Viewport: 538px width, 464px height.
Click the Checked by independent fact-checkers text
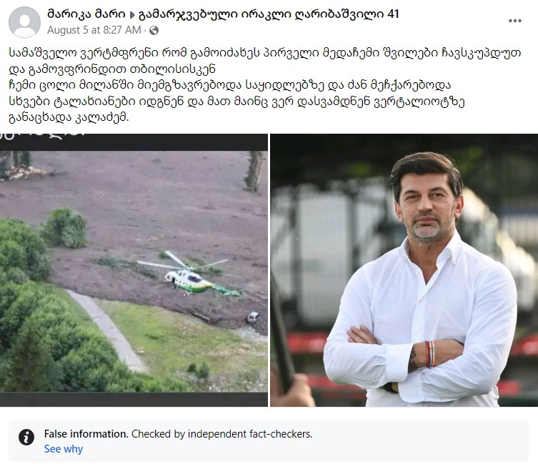(221, 434)
